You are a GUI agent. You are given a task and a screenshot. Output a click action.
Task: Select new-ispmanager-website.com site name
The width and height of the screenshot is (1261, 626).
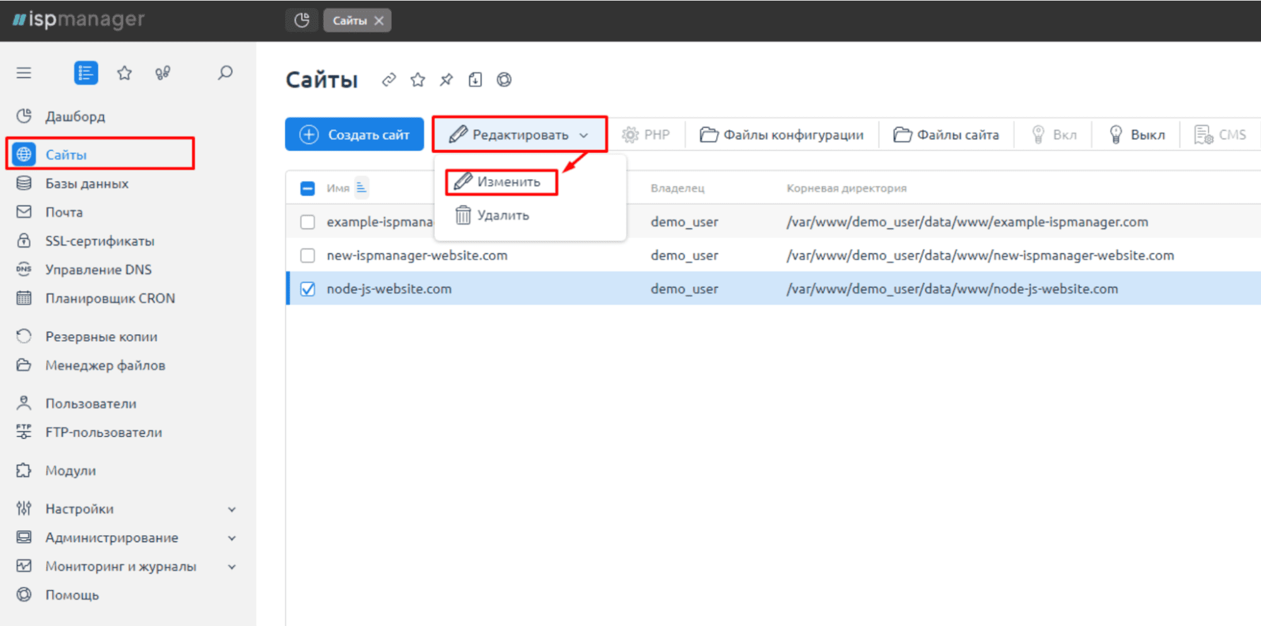(x=417, y=255)
